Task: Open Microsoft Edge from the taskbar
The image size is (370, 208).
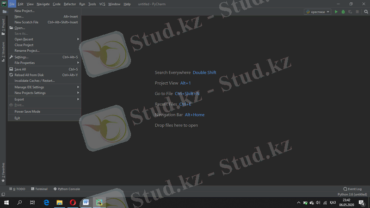Action: pos(46,202)
